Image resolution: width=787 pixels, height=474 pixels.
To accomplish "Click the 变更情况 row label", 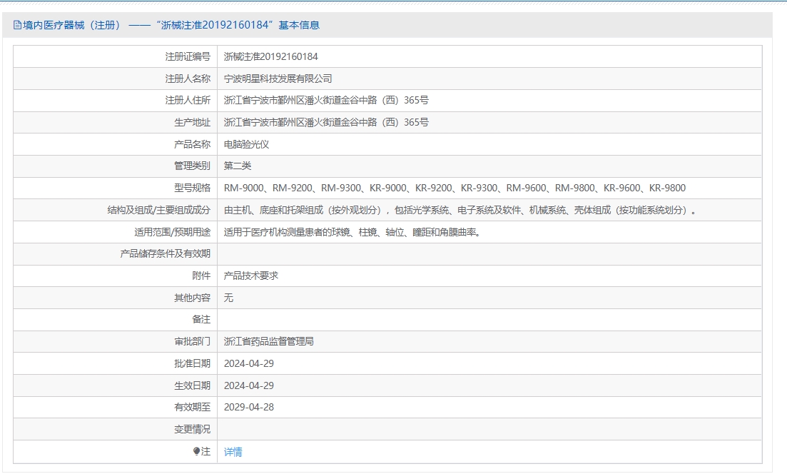I will point(192,429).
